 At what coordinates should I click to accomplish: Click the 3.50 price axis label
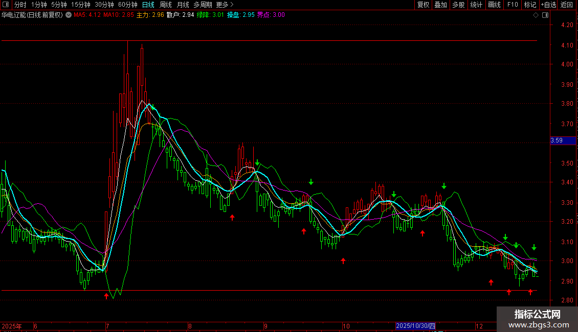[567, 163]
